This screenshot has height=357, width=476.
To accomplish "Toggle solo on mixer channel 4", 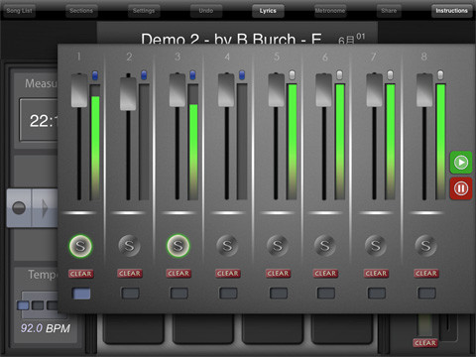I will click(x=227, y=246).
